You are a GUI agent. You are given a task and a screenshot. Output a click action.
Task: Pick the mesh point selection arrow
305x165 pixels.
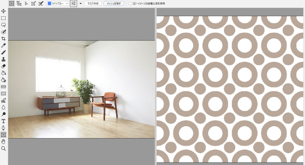pyautogui.click(x=26, y=3)
